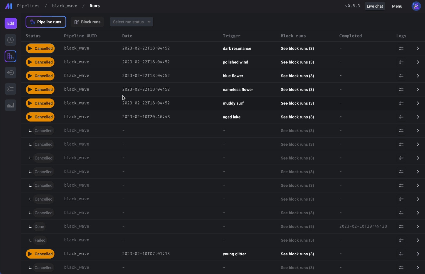Open the Select run status dropdown
Viewport: 425px width, 274px height.
pyautogui.click(x=132, y=22)
